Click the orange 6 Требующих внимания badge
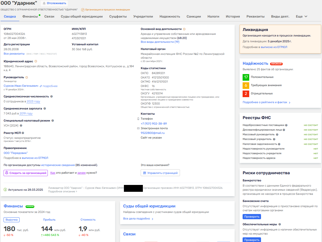The height and width of the screenshot is (242, 322). [x=246, y=85]
